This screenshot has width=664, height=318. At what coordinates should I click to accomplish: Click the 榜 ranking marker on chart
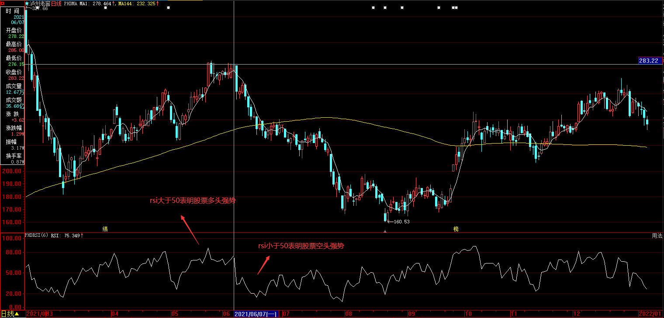click(456, 229)
